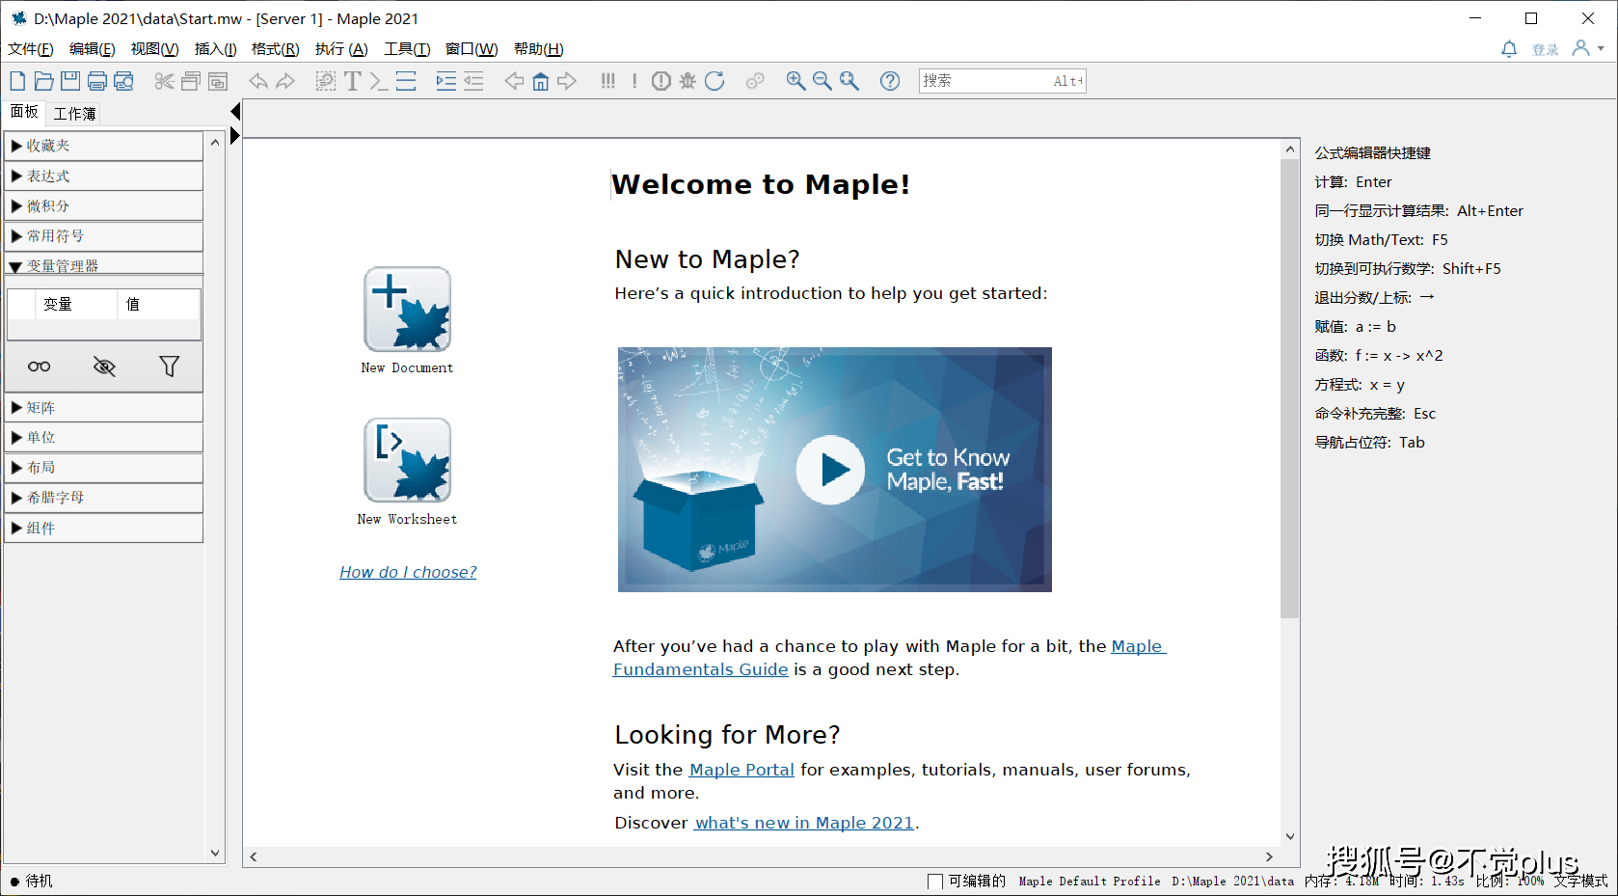Open the 编辑(E) menu

[x=92, y=49]
